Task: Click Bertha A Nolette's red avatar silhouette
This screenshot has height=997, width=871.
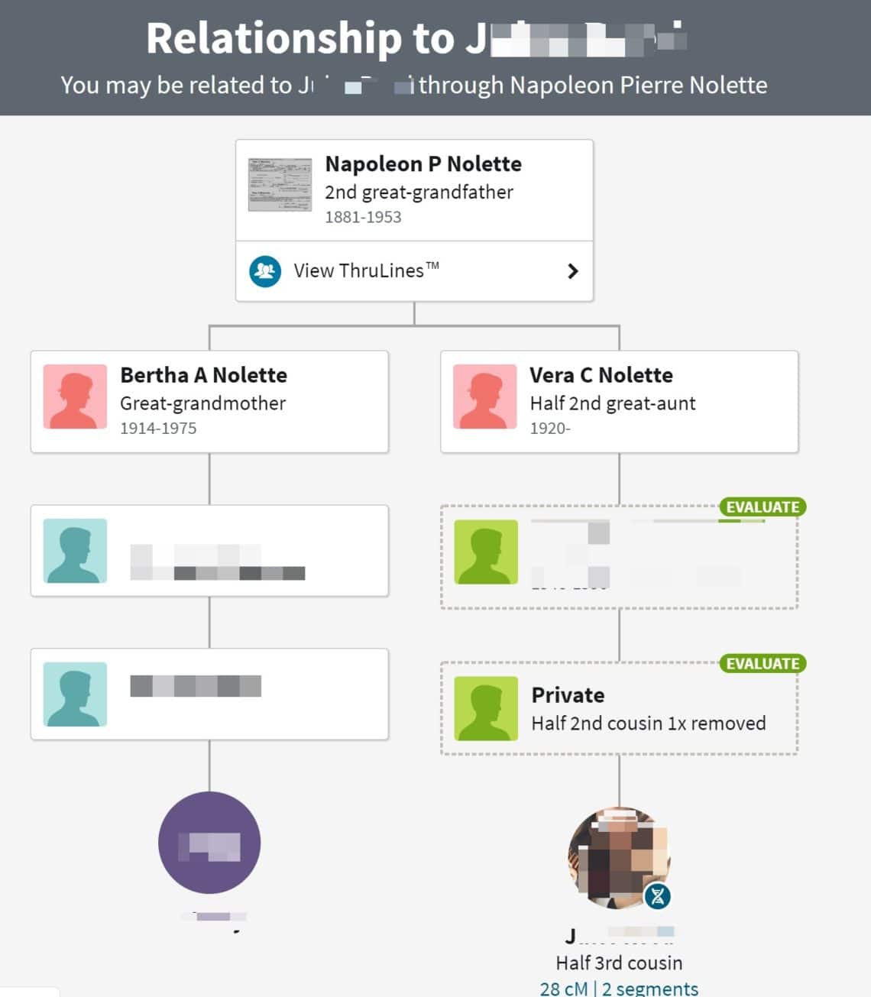Action: pyautogui.click(x=74, y=395)
